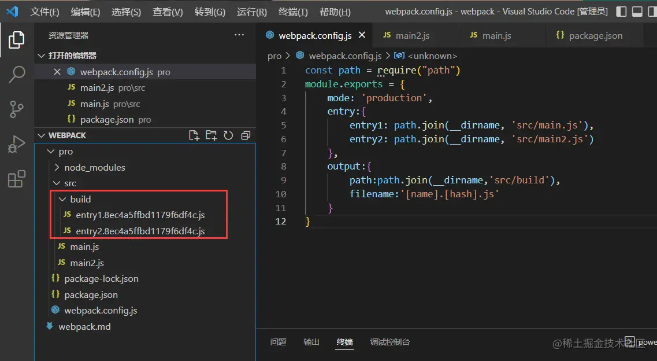Open the 转到(G) menu
Screen dimensions: 657x361
click(x=210, y=12)
